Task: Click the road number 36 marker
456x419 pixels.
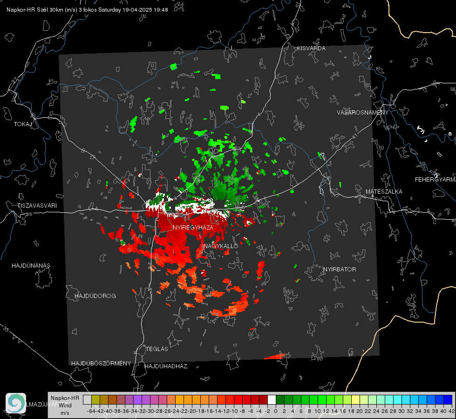Action: tap(29, 214)
